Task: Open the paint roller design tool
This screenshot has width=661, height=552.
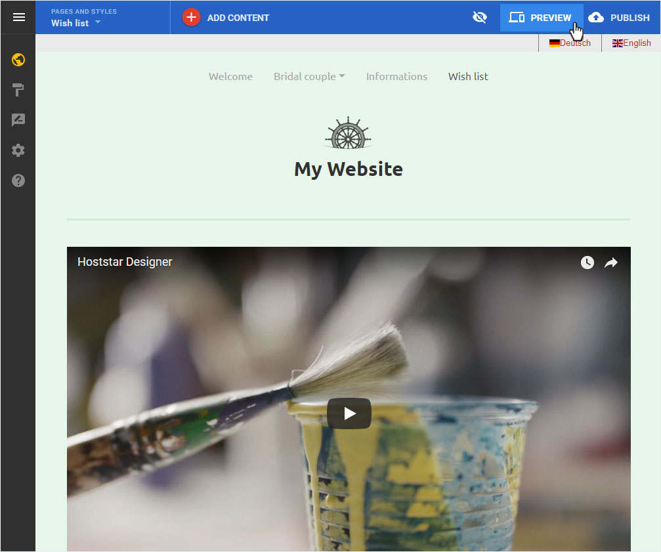Action: (18, 90)
